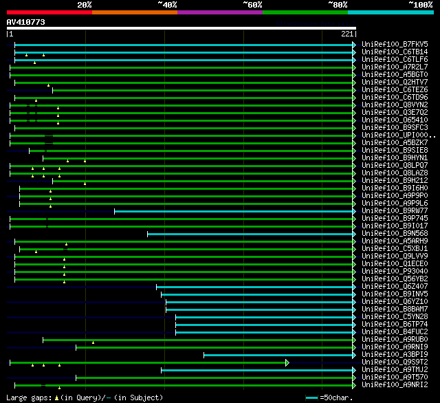Select UniRef100_C6TEZ6 hit name
The height and width of the screenshot is (403, 440).
(395, 90)
